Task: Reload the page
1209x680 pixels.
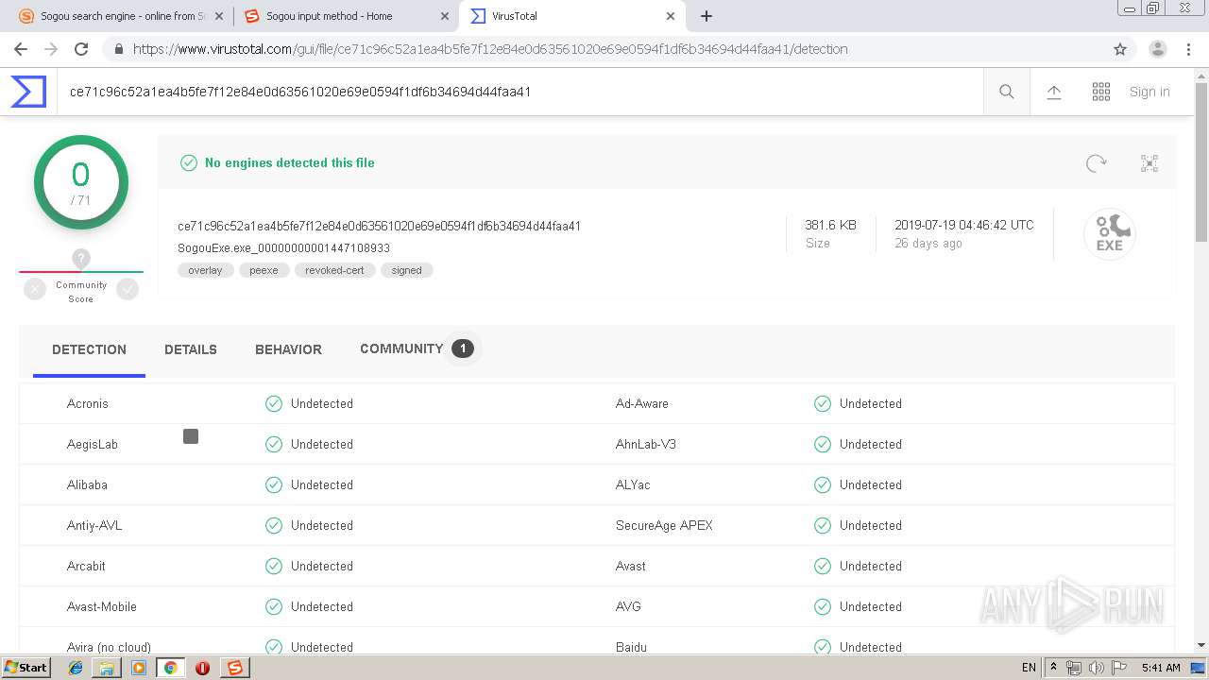Action: [81, 49]
